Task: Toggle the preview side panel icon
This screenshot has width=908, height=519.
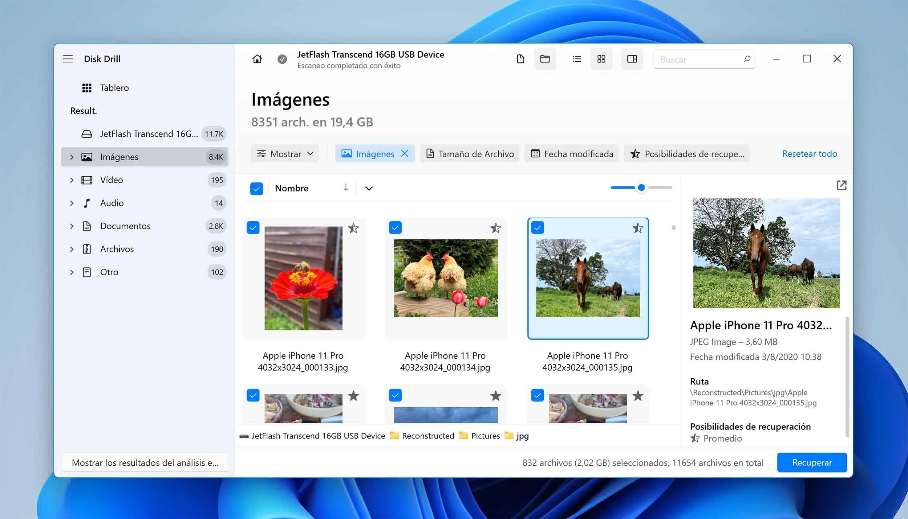Action: pyautogui.click(x=632, y=59)
